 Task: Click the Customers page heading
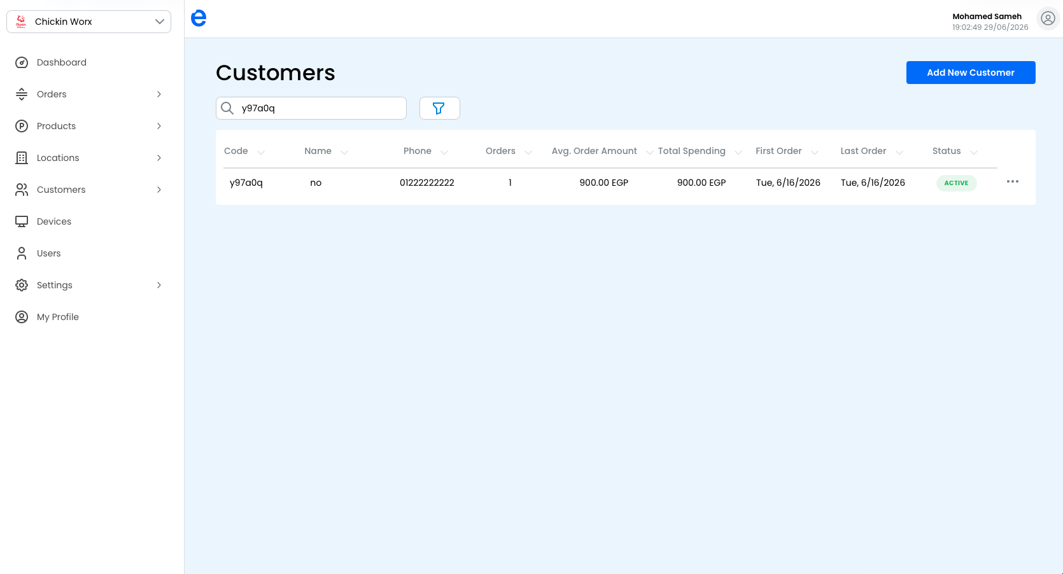coord(275,73)
